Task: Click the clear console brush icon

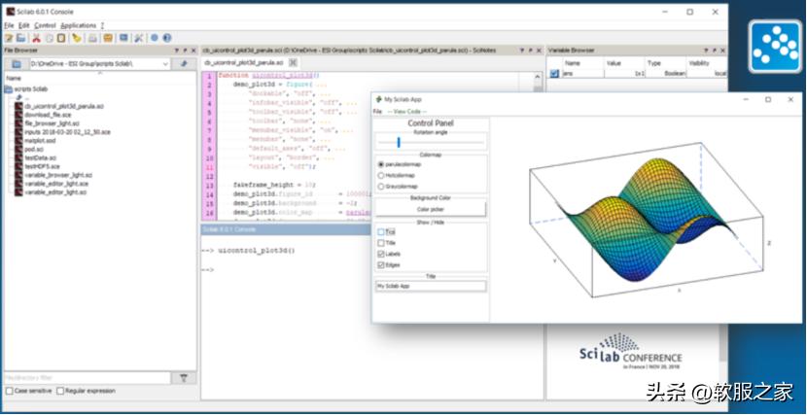Action: pyautogui.click(x=77, y=38)
